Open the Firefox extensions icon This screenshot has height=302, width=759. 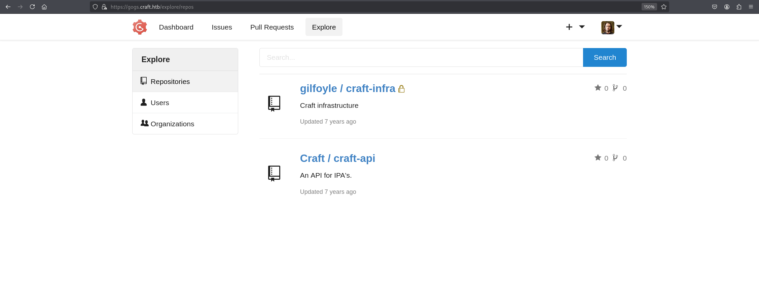pyautogui.click(x=739, y=7)
